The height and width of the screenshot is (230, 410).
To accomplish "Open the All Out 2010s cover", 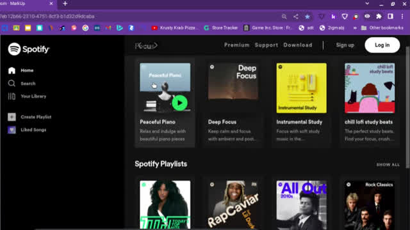I will (302, 205).
